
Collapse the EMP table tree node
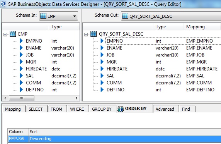click(5, 34)
